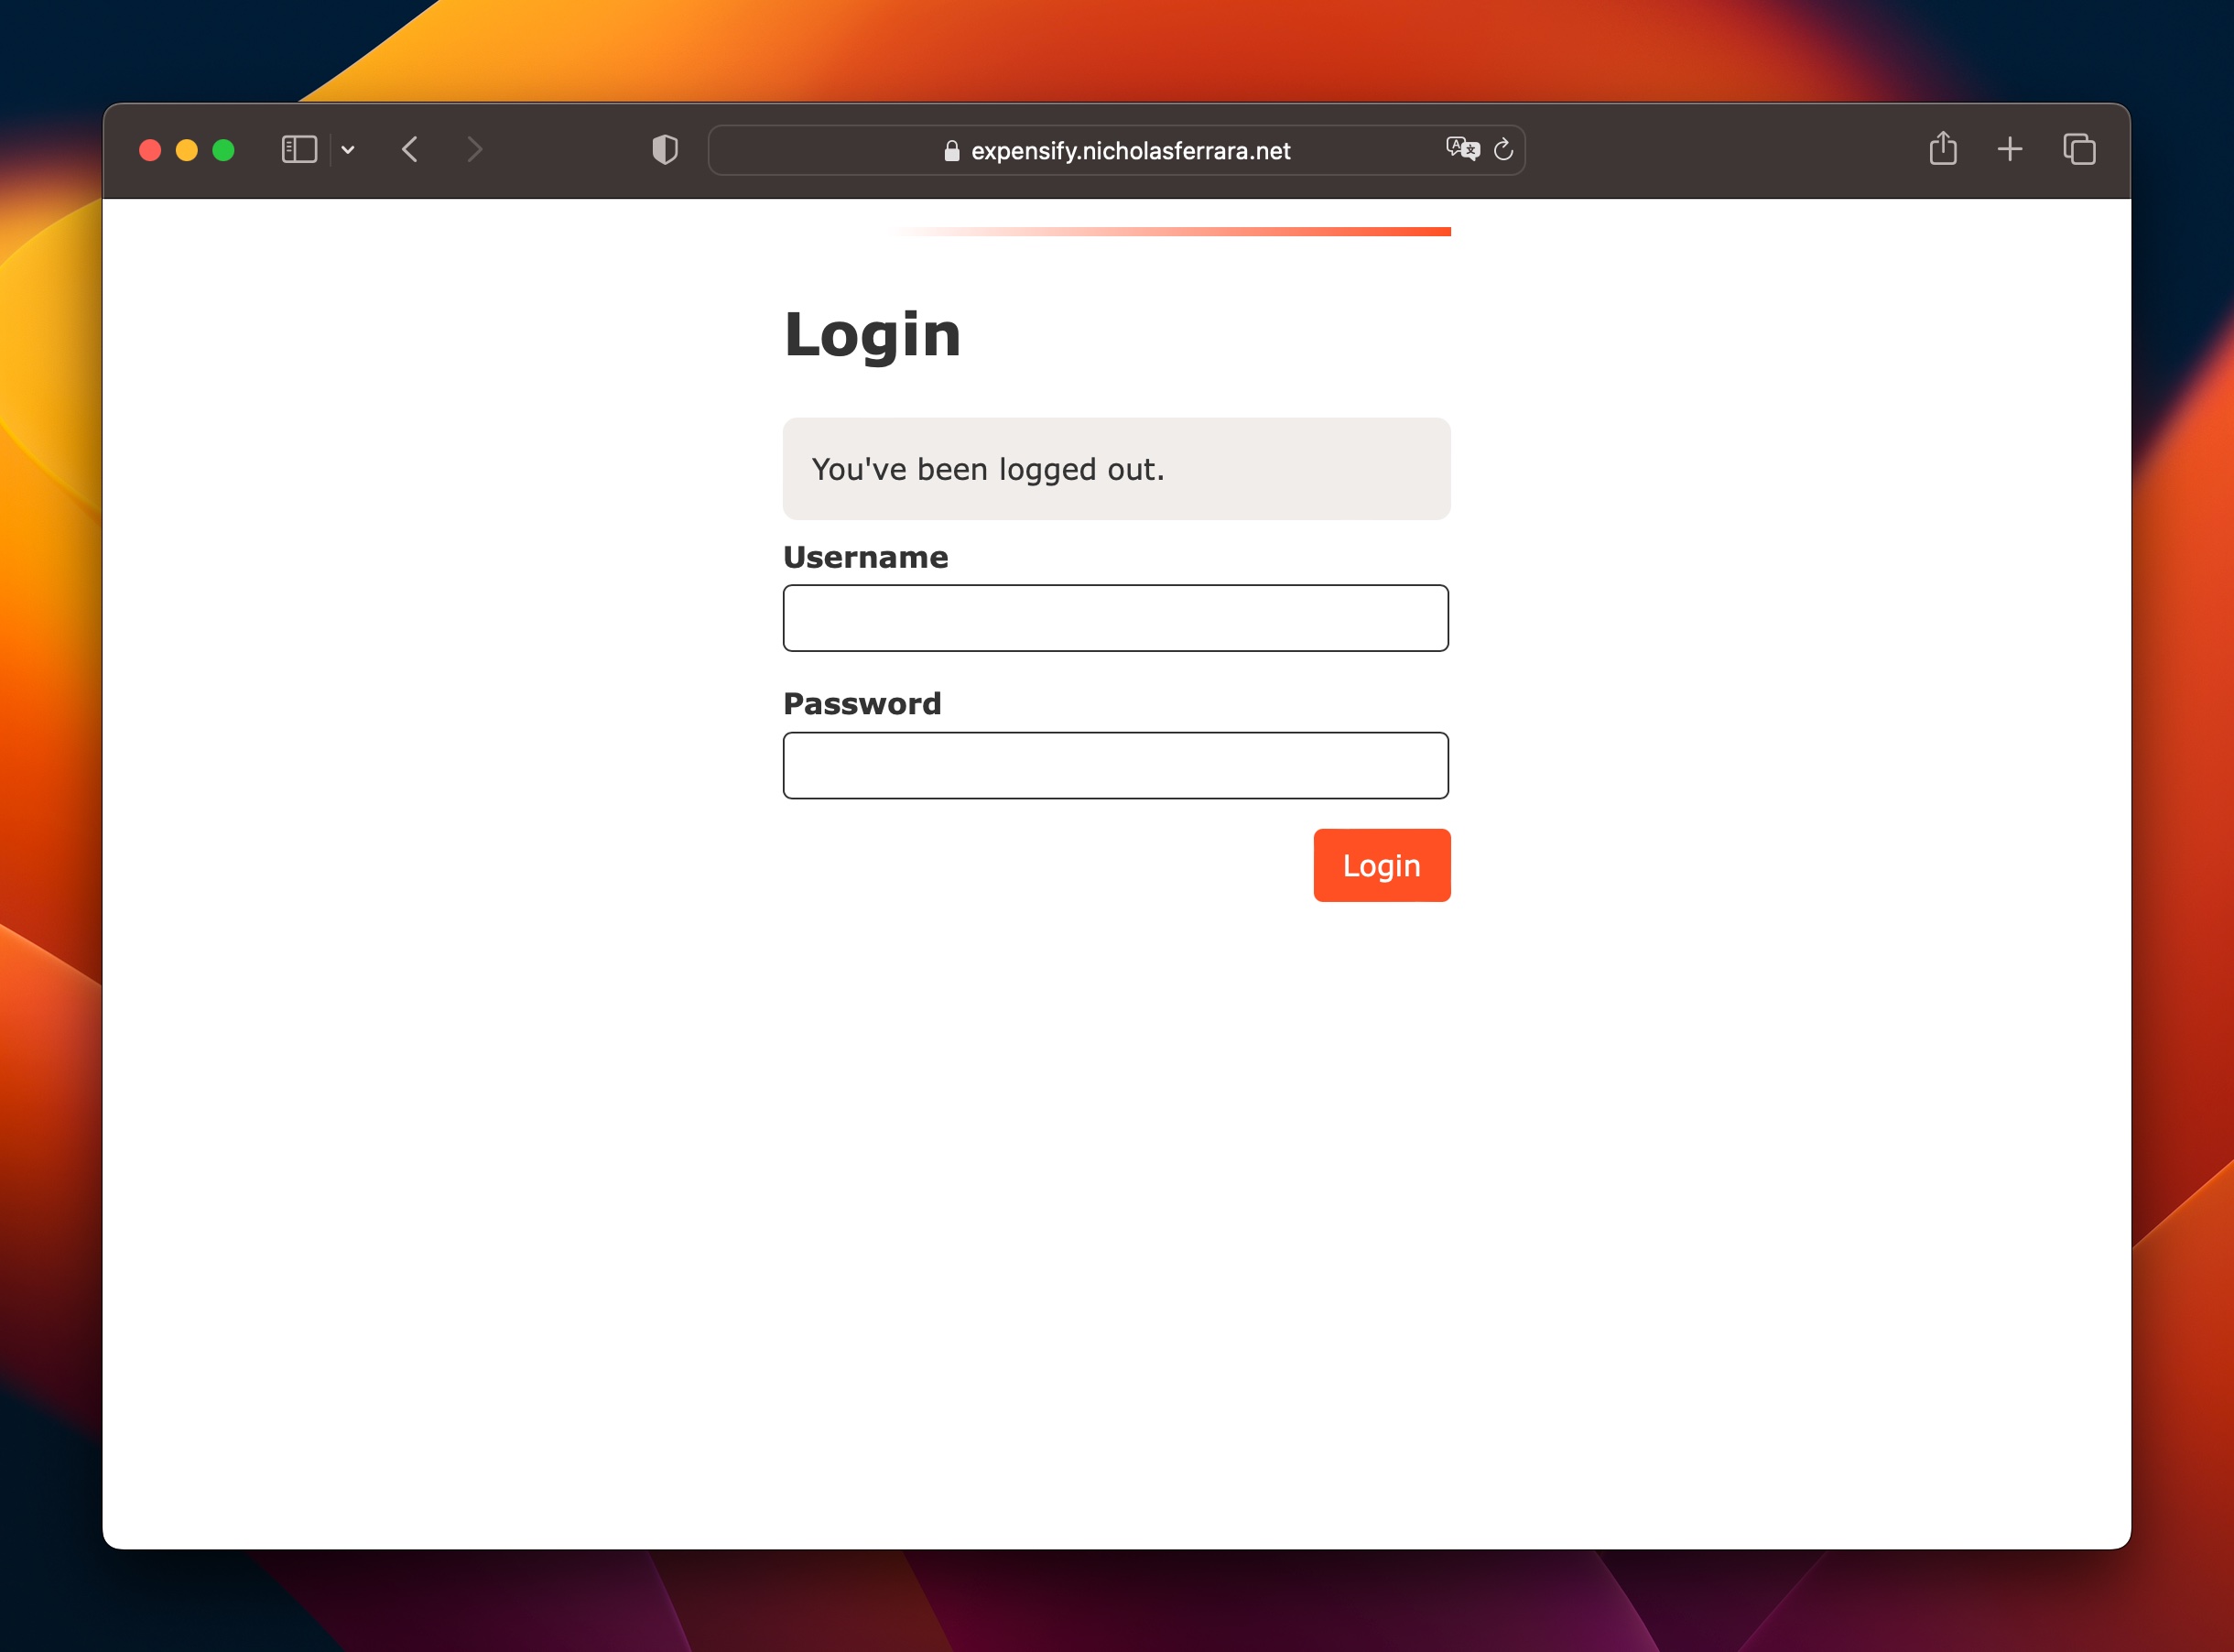2234x1652 pixels.
Task: Open the Share menu icon
Action: tap(1942, 150)
